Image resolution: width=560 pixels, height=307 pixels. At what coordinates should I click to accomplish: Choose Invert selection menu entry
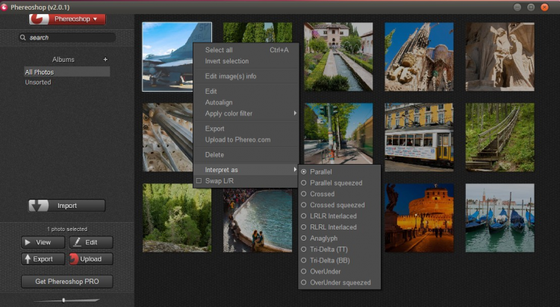246,61
